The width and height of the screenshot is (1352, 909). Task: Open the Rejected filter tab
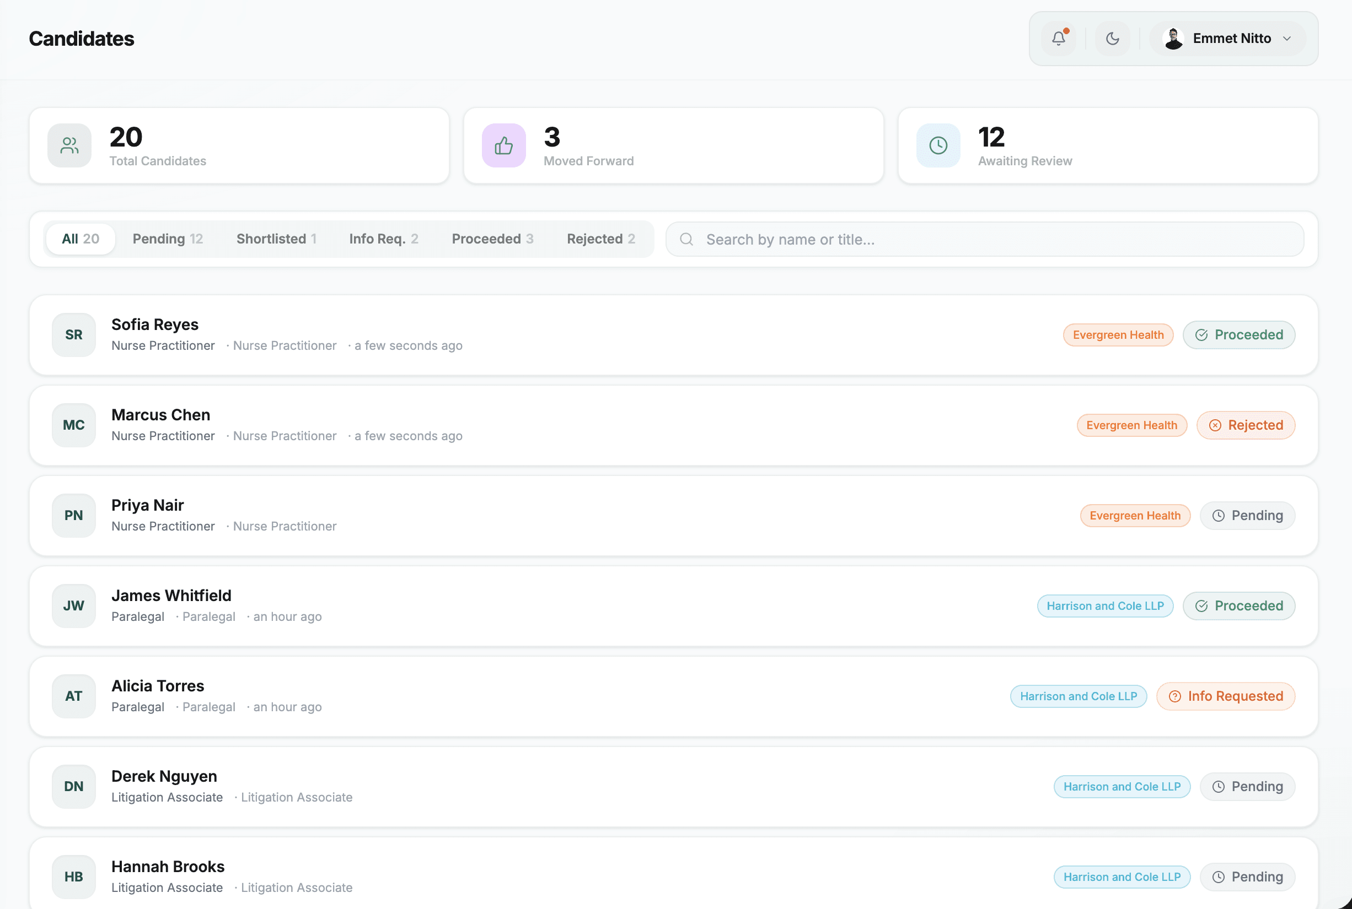click(600, 238)
